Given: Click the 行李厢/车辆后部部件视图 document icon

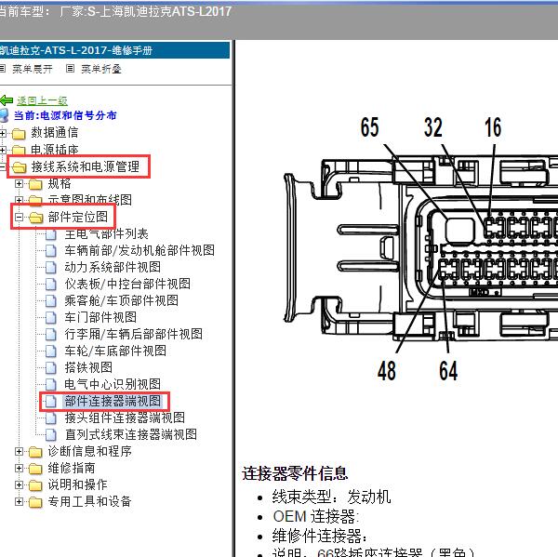Looking at the screenshot, I should point(51,334).
